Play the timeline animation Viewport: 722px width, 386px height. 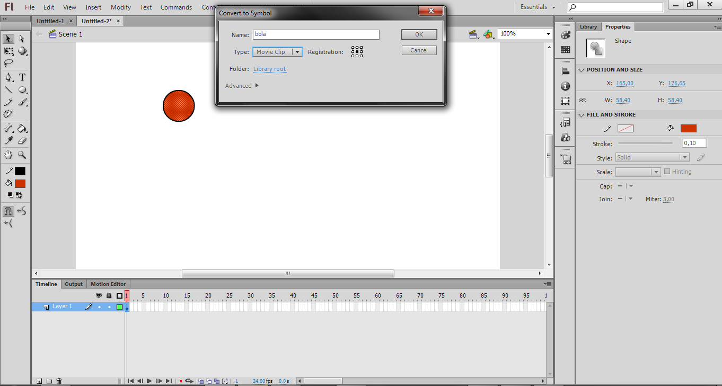pyautogui.click(x=149, y=381)
